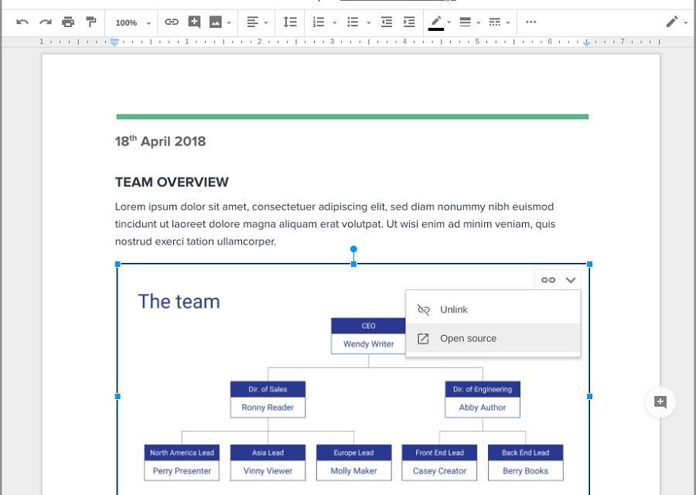The width and height of the screenshot is (696, 495).
Task: Expand border dash dropdown arrow
Action: 508,22
